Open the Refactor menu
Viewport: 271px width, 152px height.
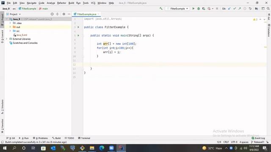61,3
